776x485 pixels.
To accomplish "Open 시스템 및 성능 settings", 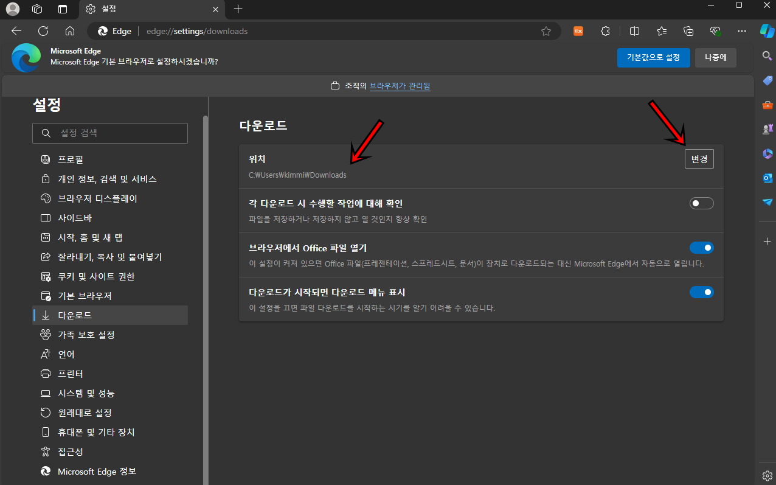I will (x=110, y=393).
